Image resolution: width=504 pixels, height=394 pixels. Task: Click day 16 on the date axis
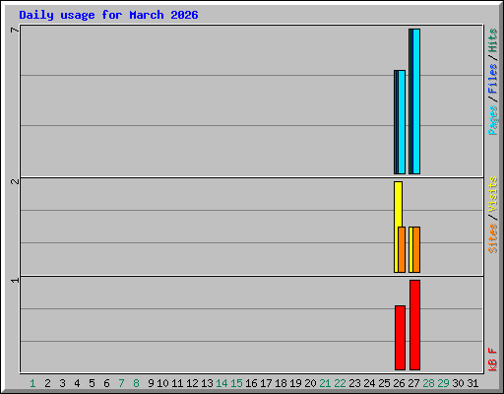click(251, 383)
